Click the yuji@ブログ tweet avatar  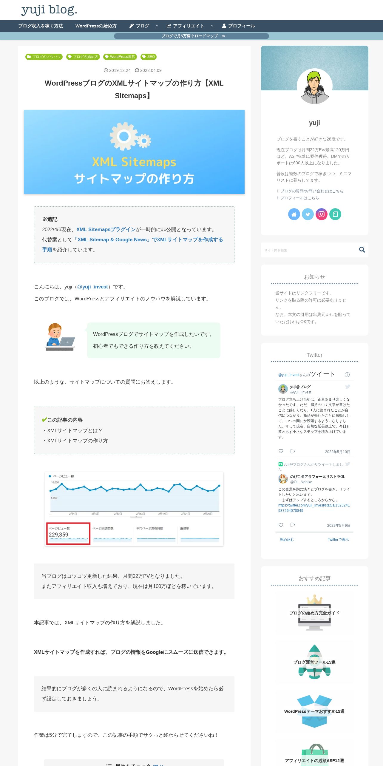click(283, 389)
